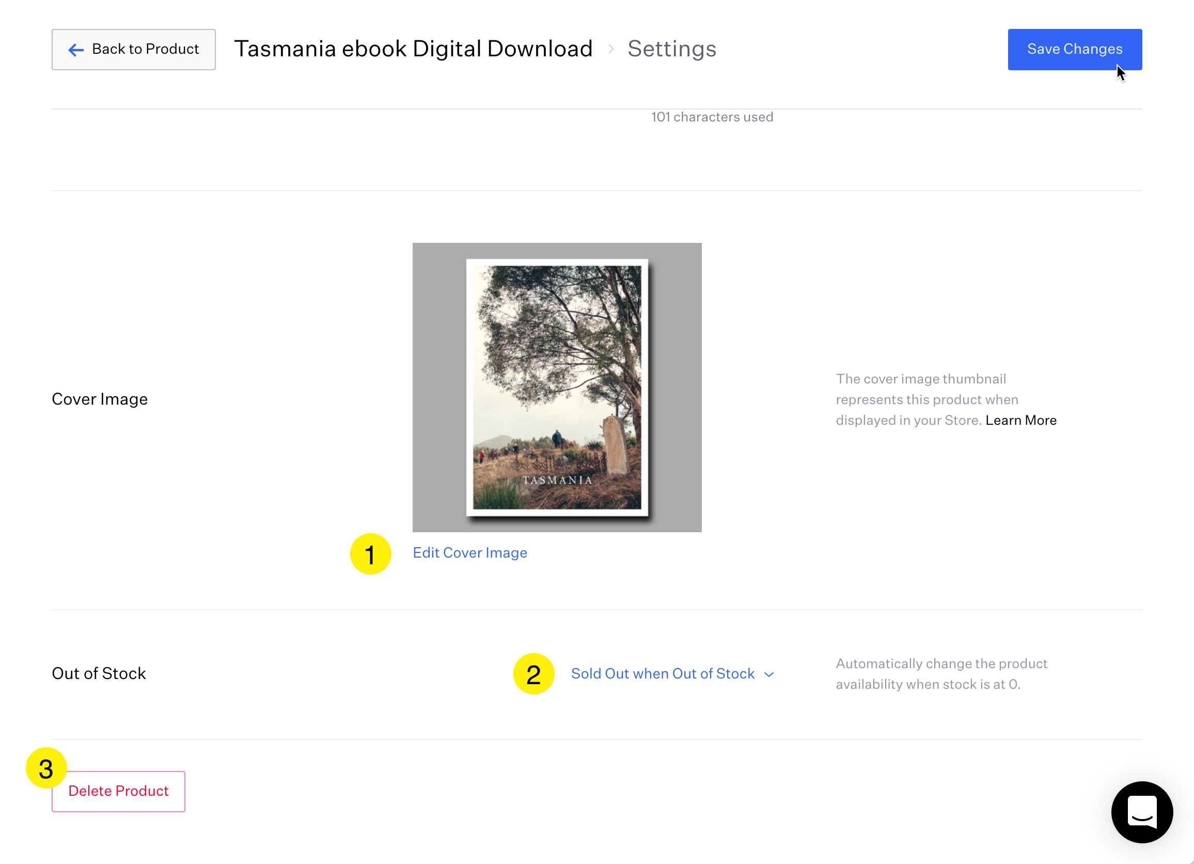Click the chevron arrow beside Sold Out option

pyautogui.click(x=768, y=675)
